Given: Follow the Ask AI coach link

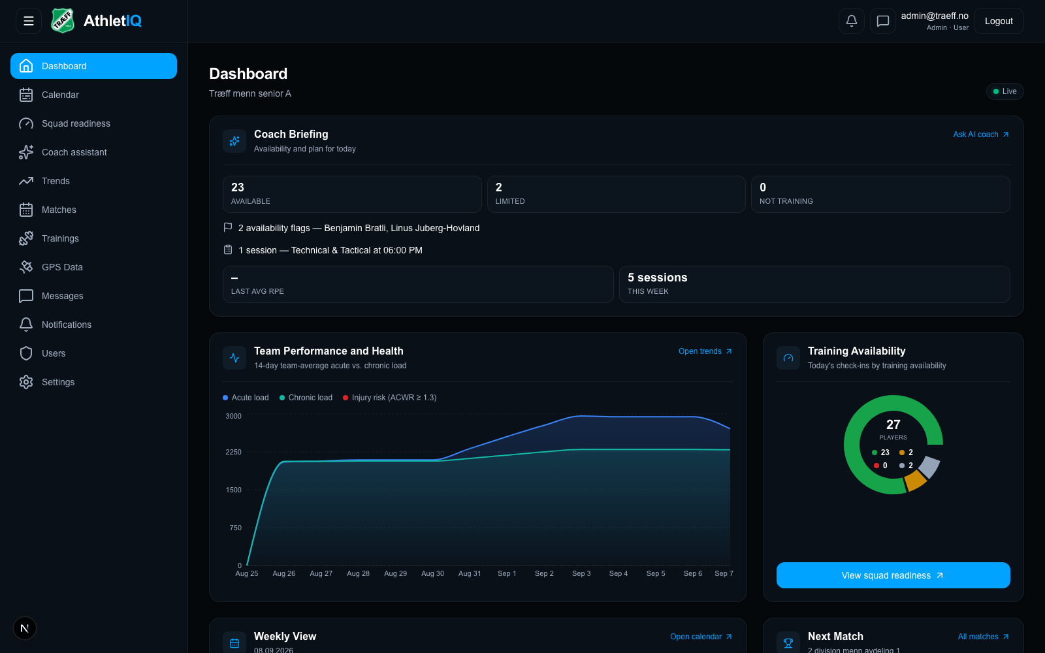Looking at the screenshot, I should click(981, 135).
